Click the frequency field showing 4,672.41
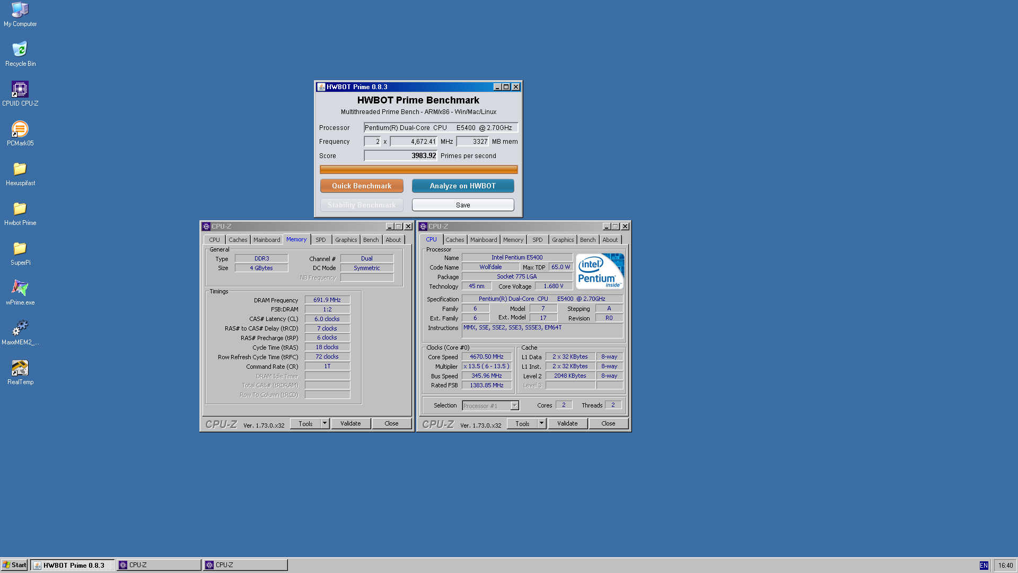1018x573 pixels. pos(414,142)
